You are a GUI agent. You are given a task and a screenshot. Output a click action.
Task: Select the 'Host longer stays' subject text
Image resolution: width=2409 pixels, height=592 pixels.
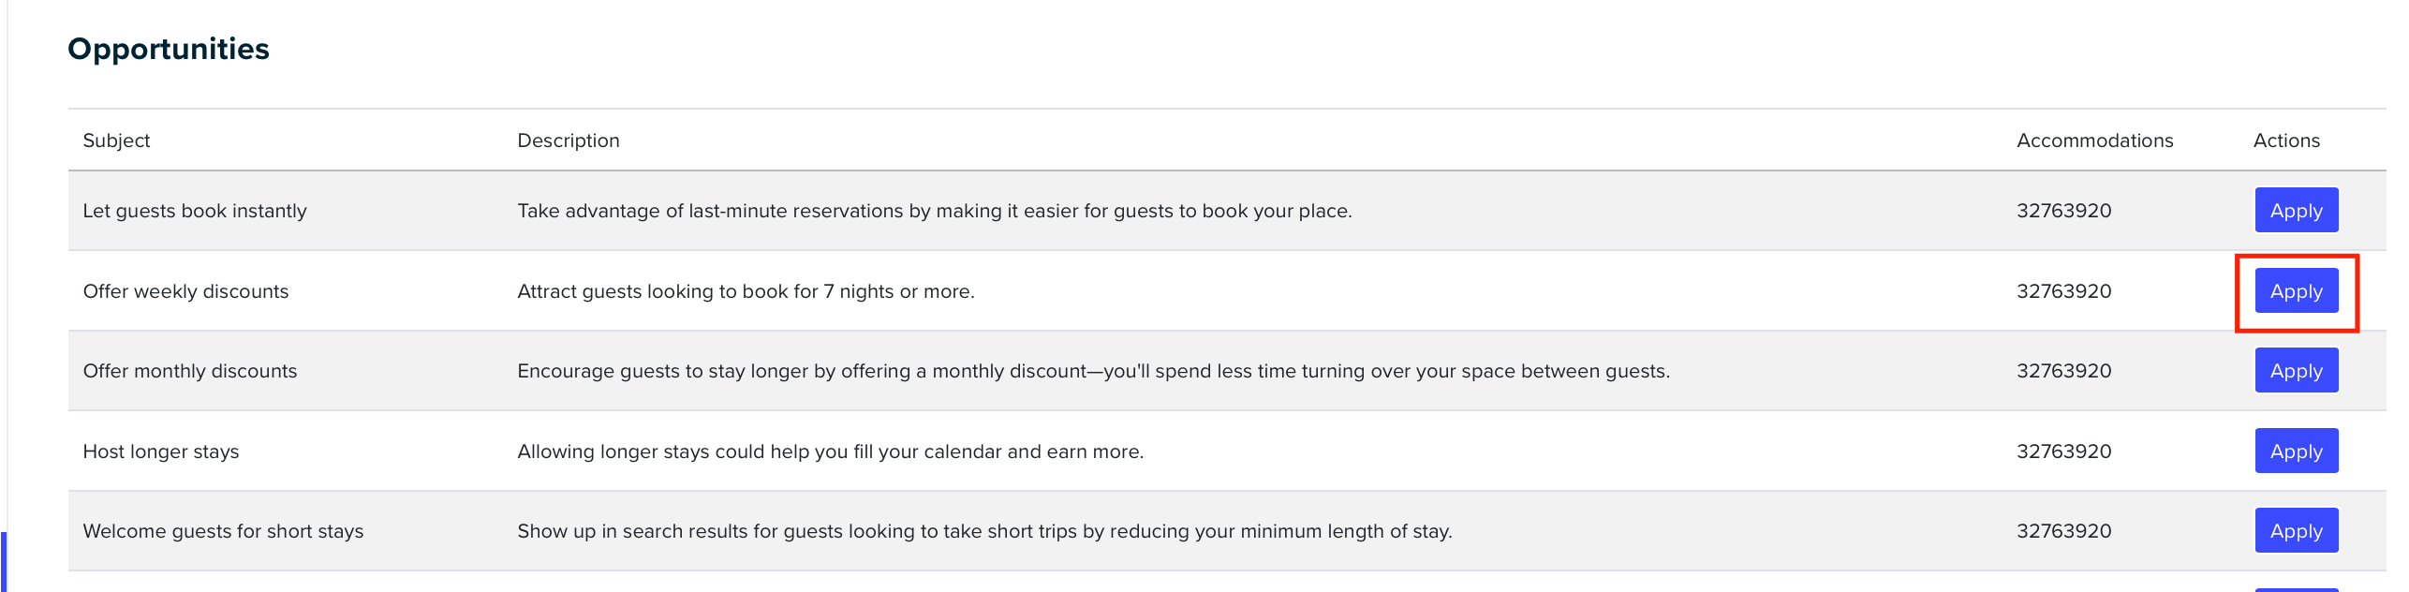pyautogui.click(x=161, y=451)
